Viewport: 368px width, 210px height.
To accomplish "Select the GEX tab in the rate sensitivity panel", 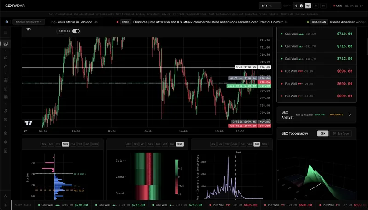I will coord(213,144).
